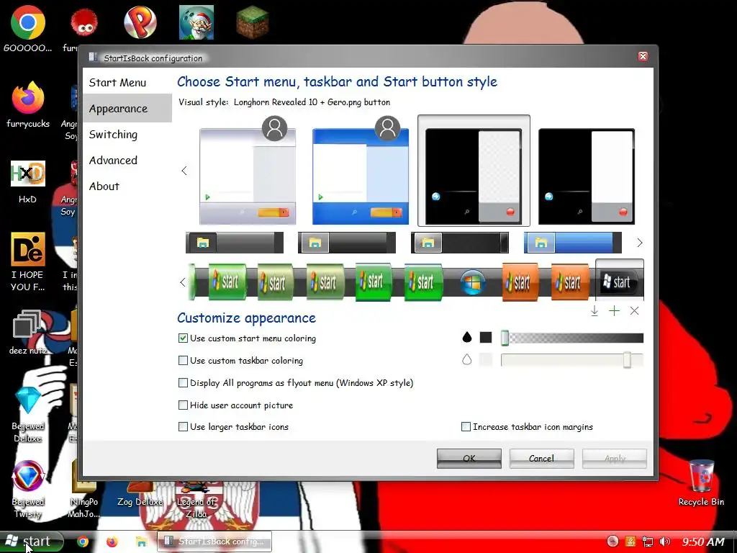Select the furrycucks Firefox desktop icon
Image resolution: width=737 pixels, height=553 pixels.
point(28,104)
